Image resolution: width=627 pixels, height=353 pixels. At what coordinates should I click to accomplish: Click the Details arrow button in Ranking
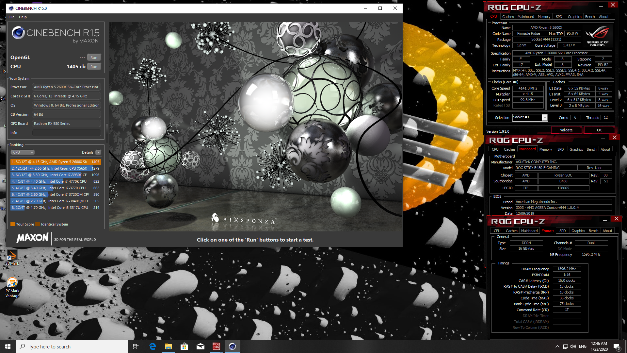98,152
